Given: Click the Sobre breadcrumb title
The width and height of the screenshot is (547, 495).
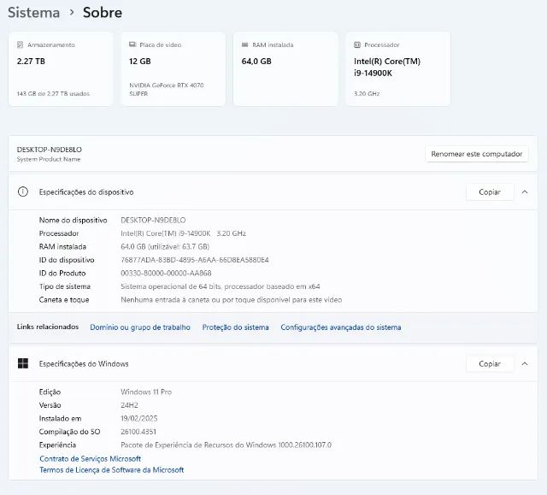Looking at the screenshot, I should tap(103, 13).
